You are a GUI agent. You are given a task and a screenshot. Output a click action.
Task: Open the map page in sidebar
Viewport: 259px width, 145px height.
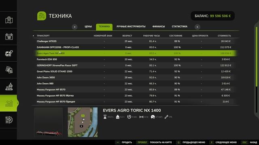click(9, 20)
